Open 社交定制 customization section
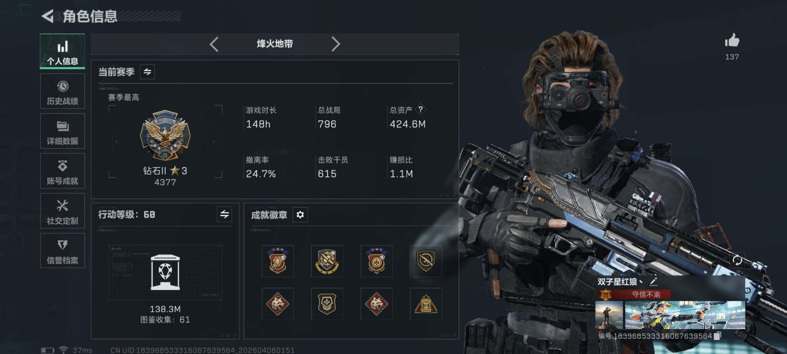Viewport: 787px width, 354px height. pyautogui.click(x=62, y=211)
